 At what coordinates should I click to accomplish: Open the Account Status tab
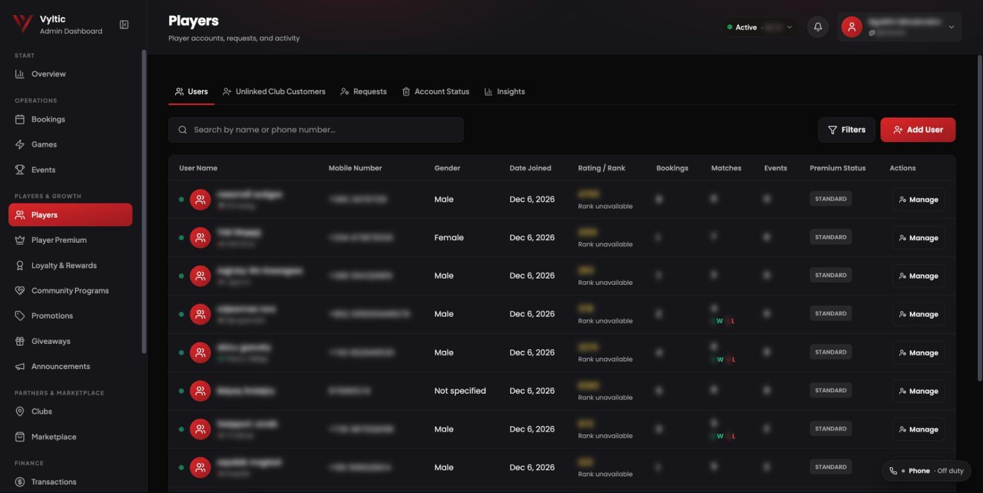436,92
